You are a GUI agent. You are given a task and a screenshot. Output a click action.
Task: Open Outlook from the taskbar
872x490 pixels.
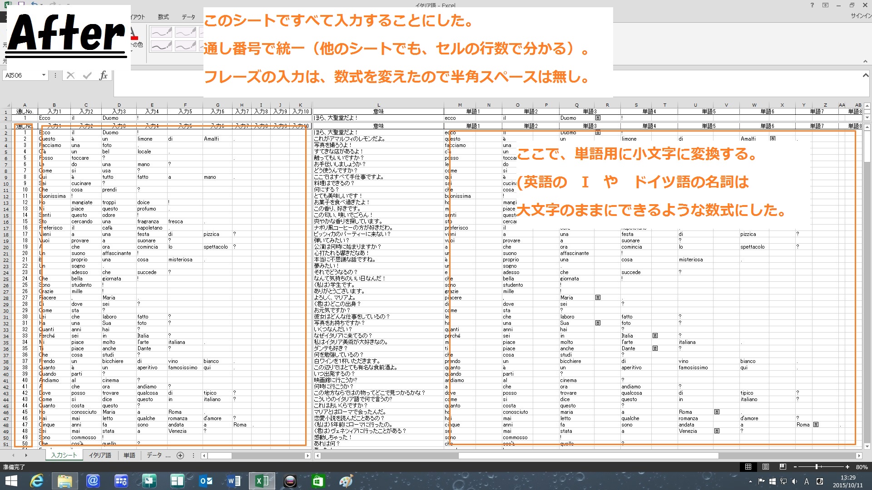pos(206,481)
